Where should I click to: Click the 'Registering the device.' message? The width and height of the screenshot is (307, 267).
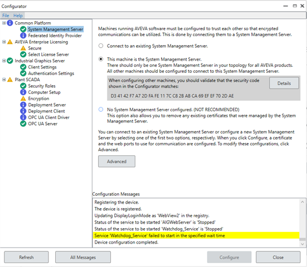tap(116, 202)
